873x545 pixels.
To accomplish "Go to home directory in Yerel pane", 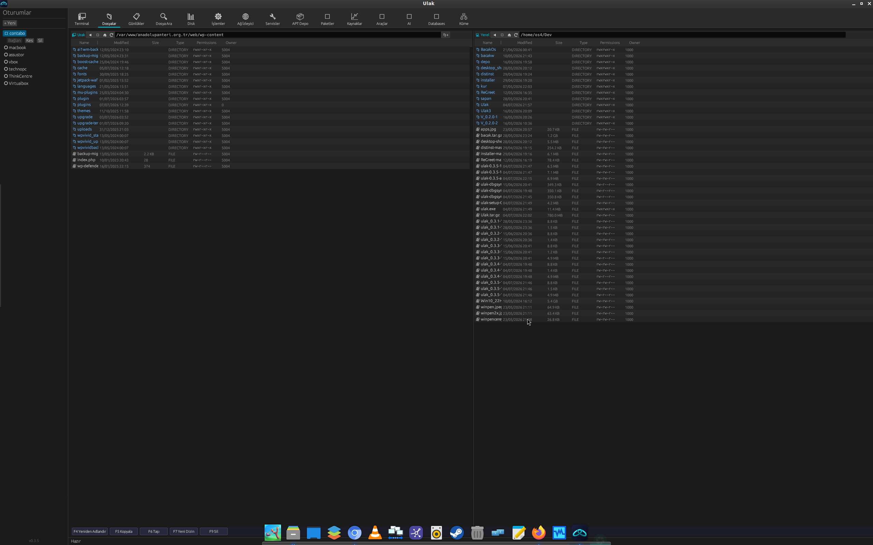I will click(x=509, y=35).
